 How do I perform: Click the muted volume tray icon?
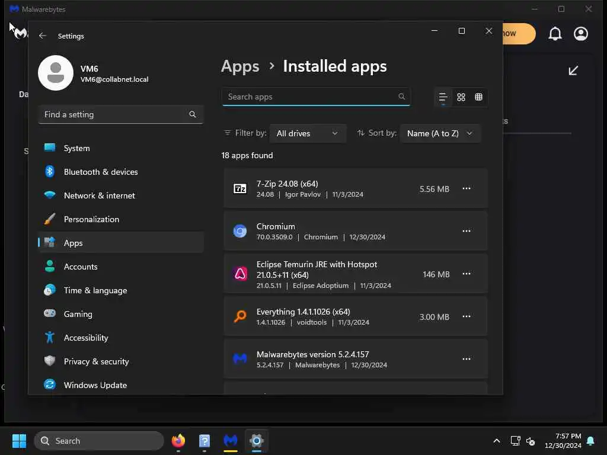point(531,441)
